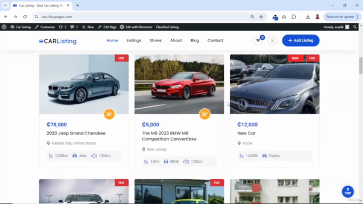Click the ₵78,000 price

pos(57,125)
